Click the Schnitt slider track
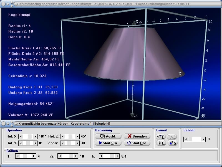This screenshot has height=167, width=222. pos(195,139)
